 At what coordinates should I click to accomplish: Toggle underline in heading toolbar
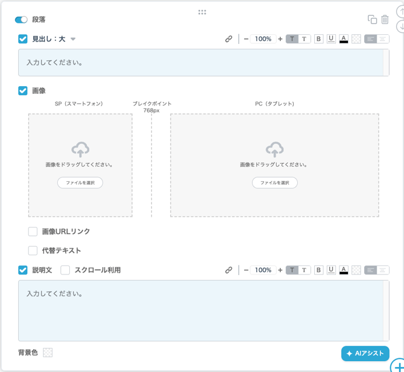tap(331, 39)
